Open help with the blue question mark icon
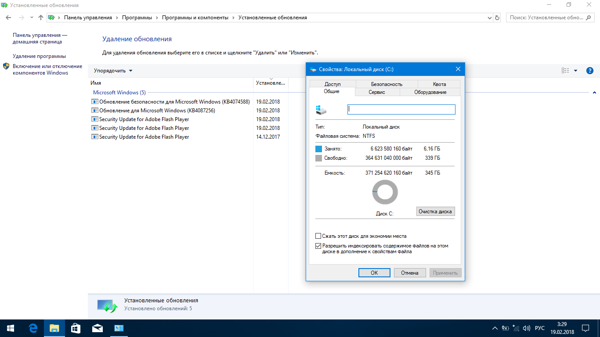600x337 pixels. [x=590, y=71]
